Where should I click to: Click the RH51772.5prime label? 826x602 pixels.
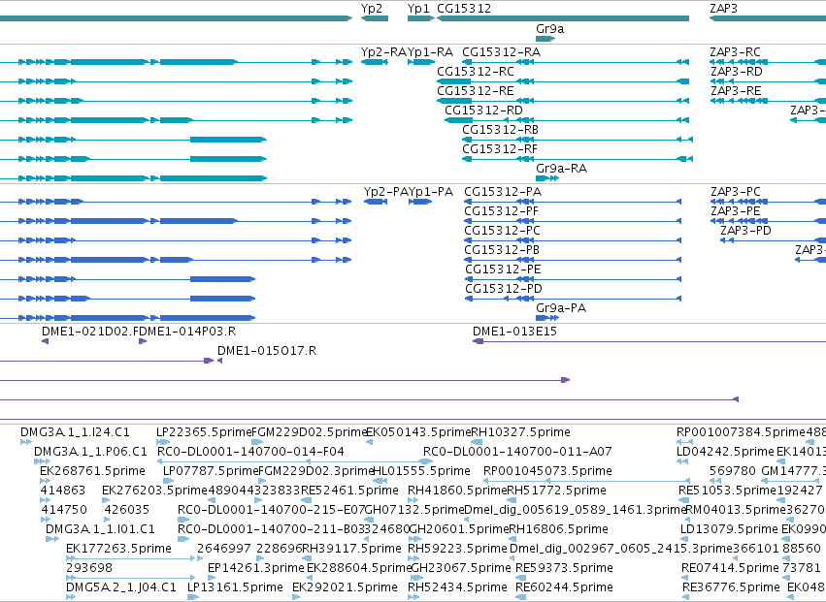tap(556, 491)
